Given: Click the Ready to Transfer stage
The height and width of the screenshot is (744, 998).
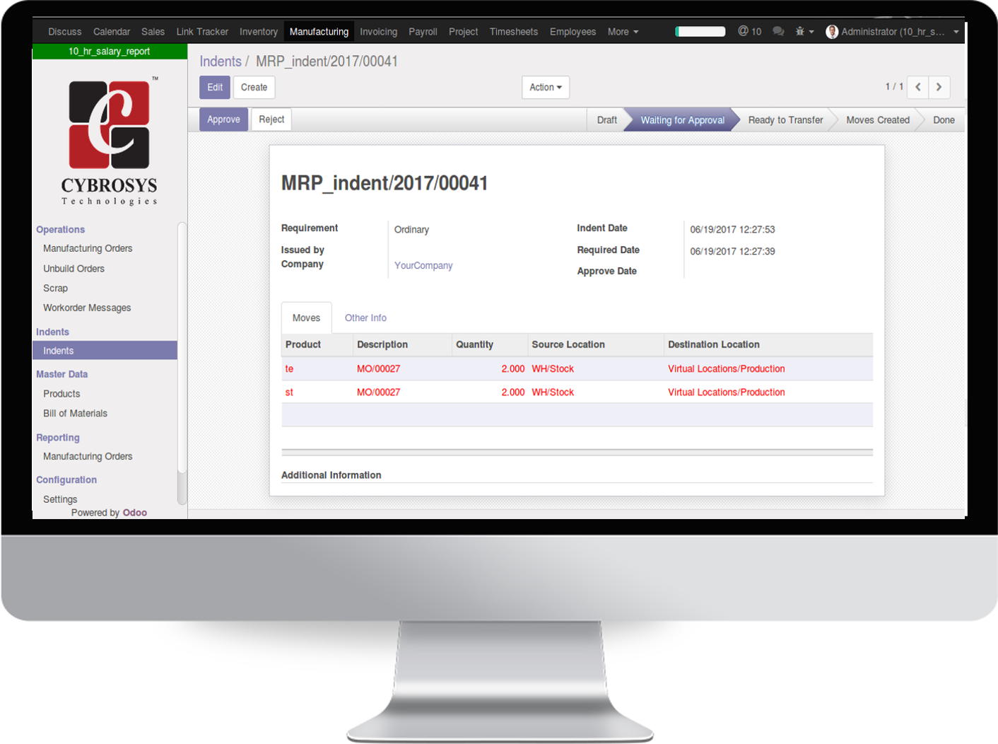Looking at the screenshot, I should (785, 120).
